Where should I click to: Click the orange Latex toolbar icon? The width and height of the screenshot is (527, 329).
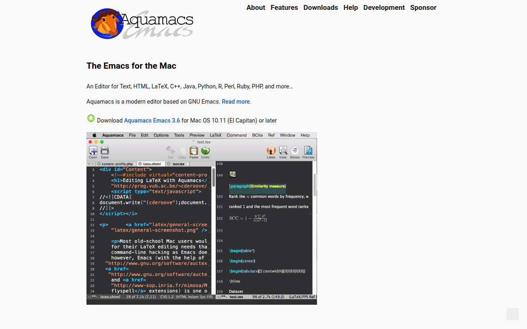[x=271, y=151]
